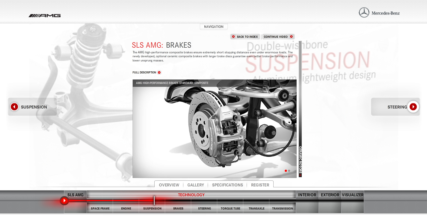Jump to the Transmission chapter
This screenshot has height=217, width=427.
(x=283, y=208)
